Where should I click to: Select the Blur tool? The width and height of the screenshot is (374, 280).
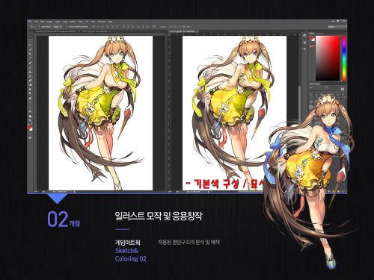click(30, 89)
